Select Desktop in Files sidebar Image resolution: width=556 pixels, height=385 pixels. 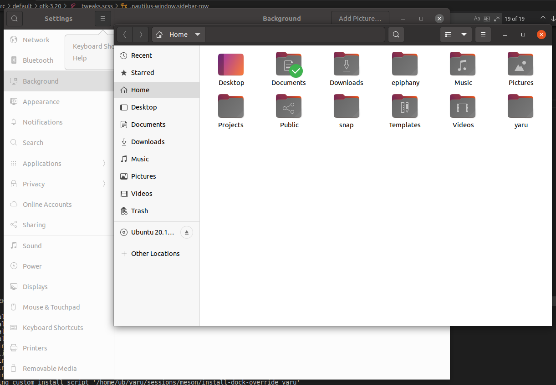click(x=157, y=107)
